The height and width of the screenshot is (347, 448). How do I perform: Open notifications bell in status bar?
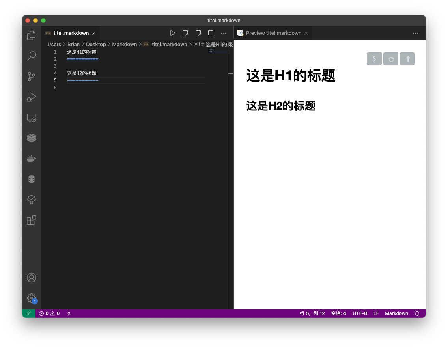pos(417,313)
